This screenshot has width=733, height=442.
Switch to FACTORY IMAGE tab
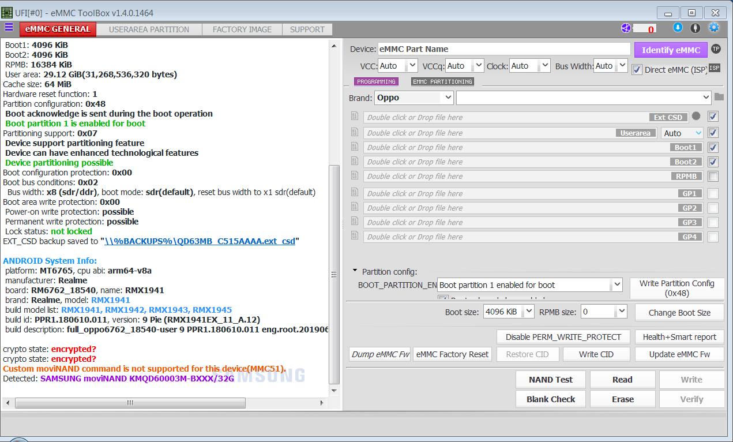[x=242, y=29]
